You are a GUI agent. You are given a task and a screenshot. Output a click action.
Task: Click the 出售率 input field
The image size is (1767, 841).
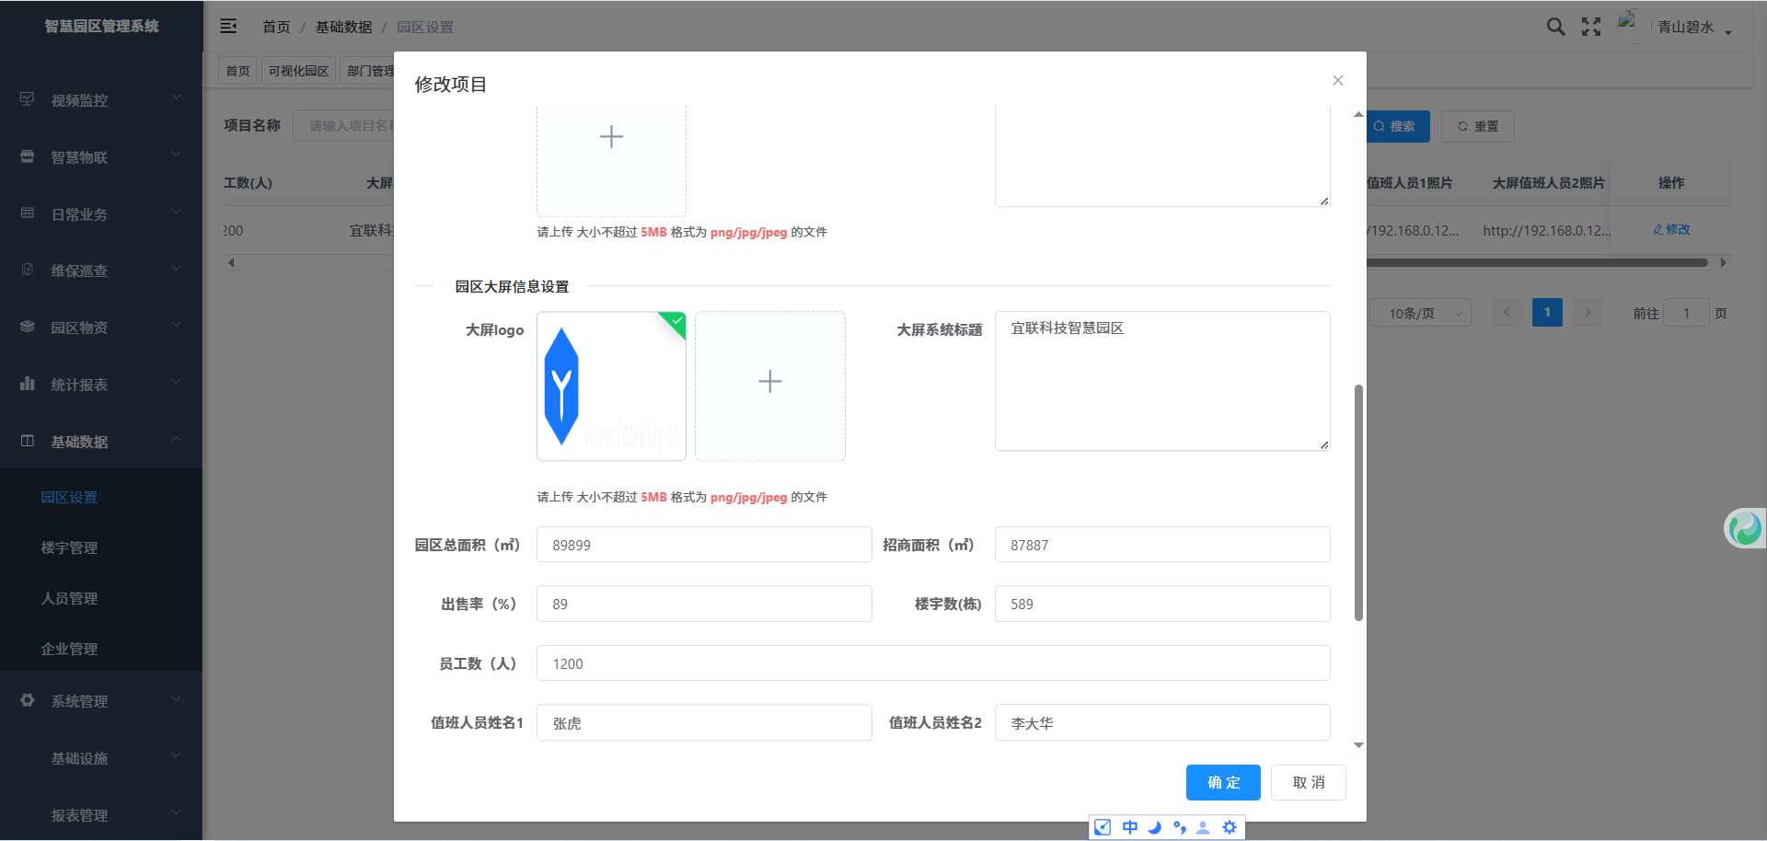[x=704, y=604]
